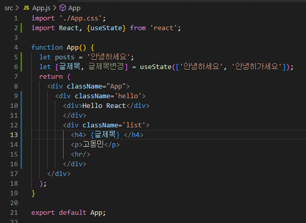The width and height of the screenshot is (306, 223).
Task: Click the closing brace on line 19
Action: (33, 193)
